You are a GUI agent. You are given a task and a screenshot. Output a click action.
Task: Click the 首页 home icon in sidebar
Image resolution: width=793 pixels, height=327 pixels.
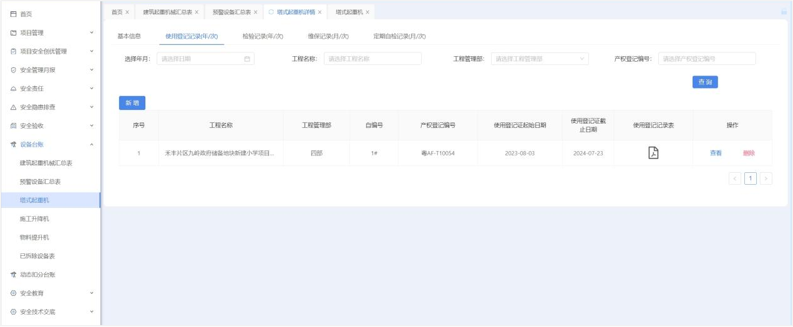(x=13, y=14)
